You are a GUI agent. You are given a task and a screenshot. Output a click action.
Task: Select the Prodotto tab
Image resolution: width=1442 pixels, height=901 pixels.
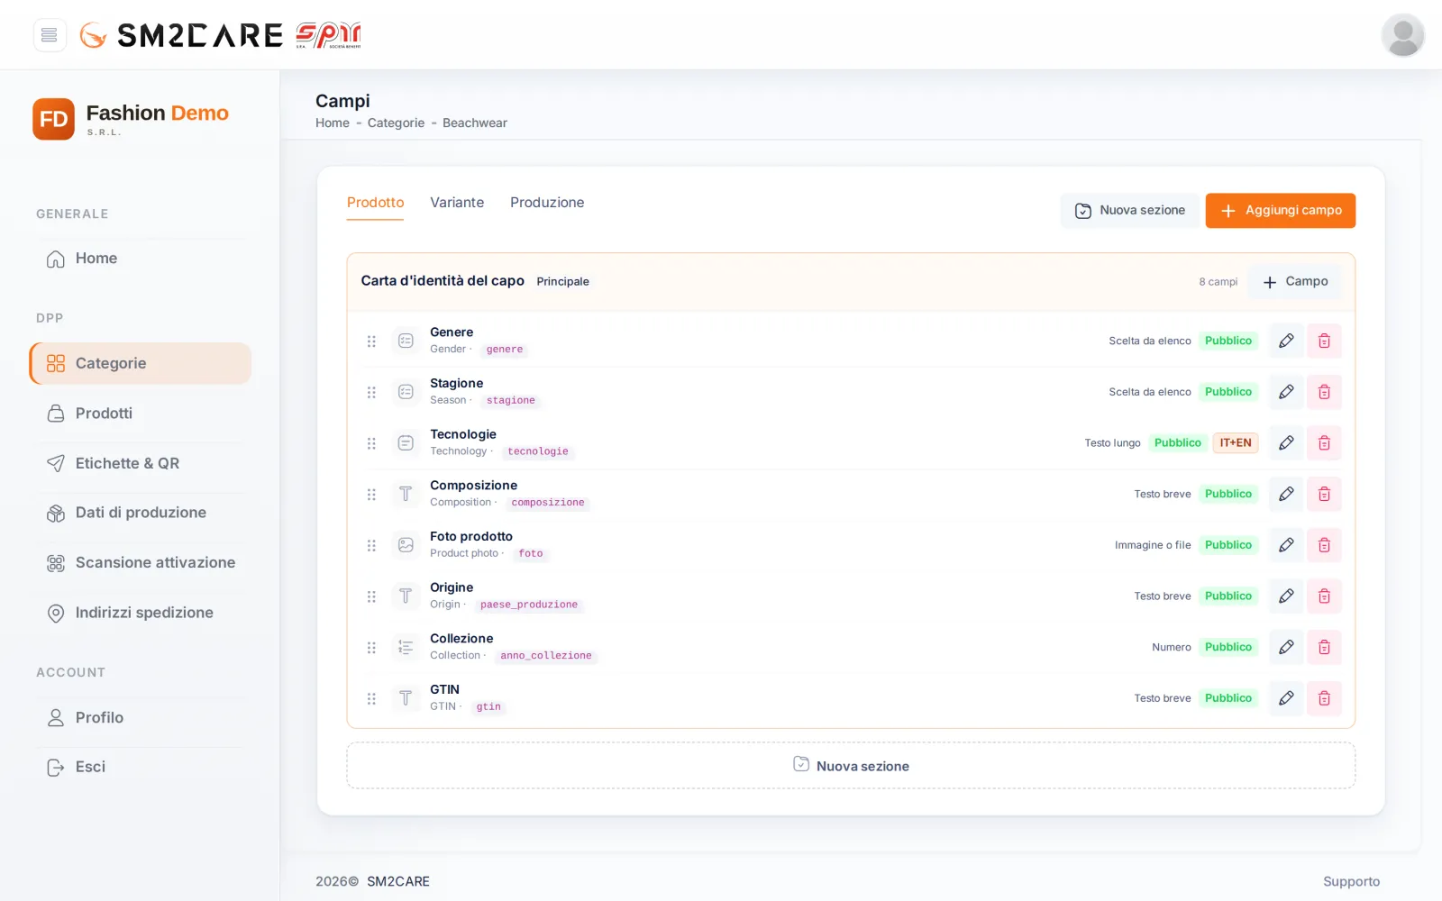[375, 204]
